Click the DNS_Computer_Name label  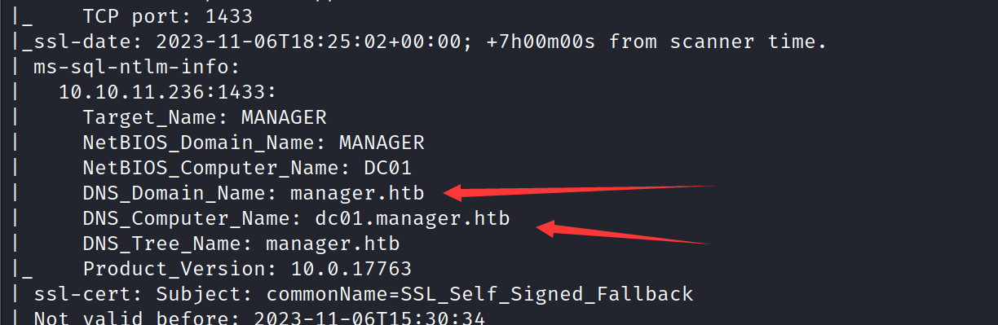point(192,218)
